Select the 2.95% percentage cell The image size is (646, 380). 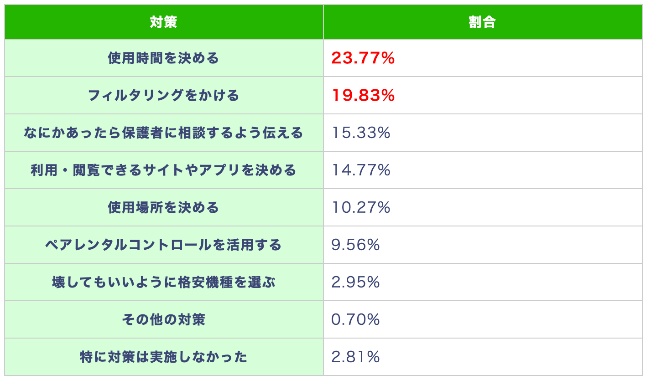[355, 282]
